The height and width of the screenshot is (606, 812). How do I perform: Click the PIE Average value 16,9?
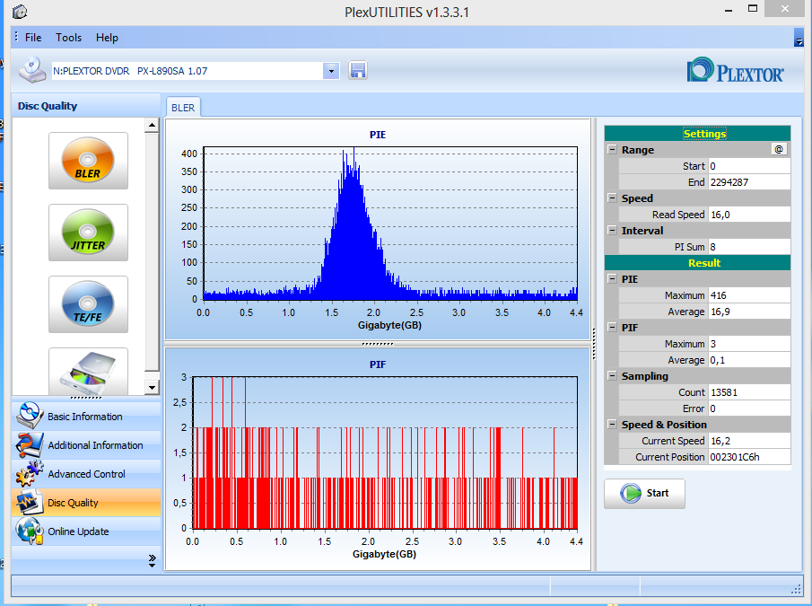pos(749,312)
